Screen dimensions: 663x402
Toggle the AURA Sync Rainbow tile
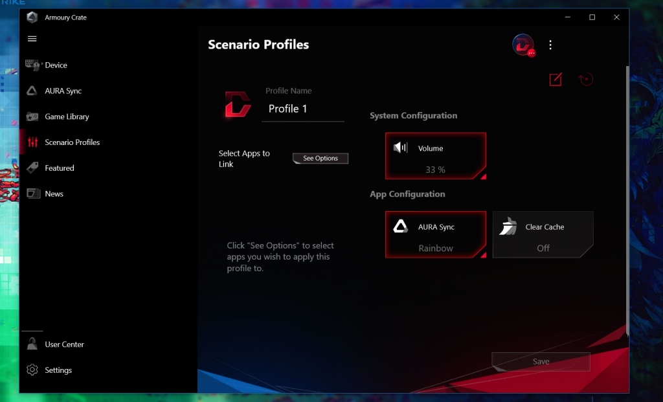[435, 234]
